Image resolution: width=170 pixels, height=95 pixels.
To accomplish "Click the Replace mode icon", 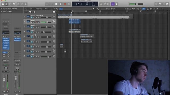I will (x=101, y=4).
